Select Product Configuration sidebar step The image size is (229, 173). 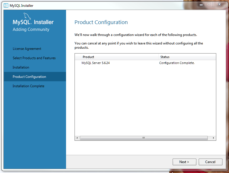click(35, 76)
